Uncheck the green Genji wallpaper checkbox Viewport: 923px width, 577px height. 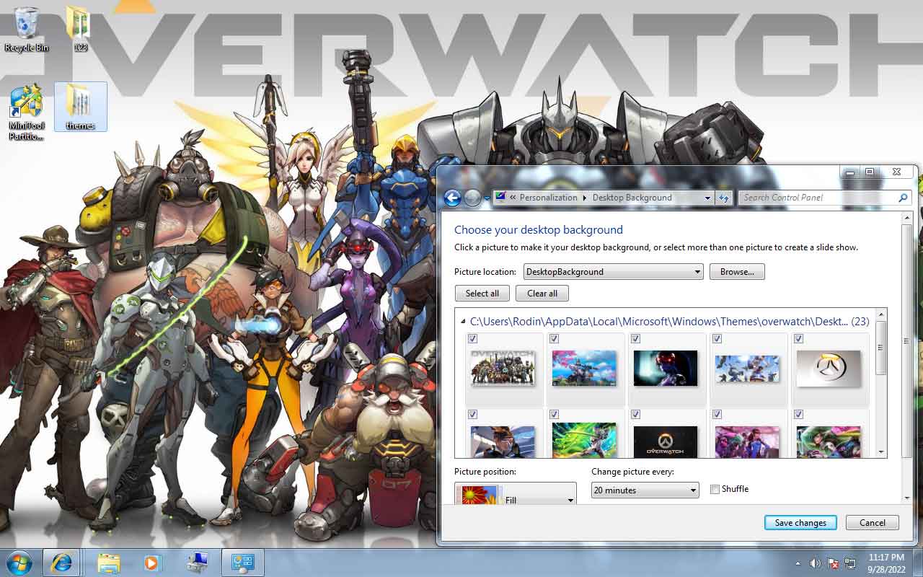(x=554, y=415)
